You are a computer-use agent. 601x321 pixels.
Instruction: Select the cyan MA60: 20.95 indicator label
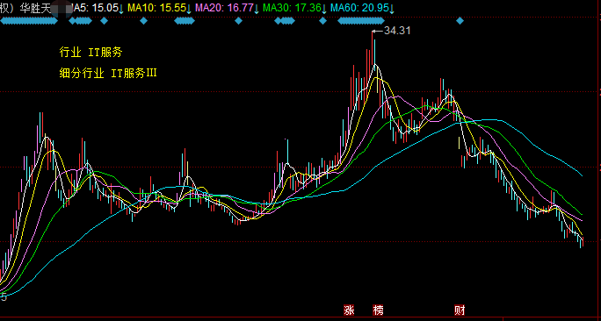pos(359,8)
